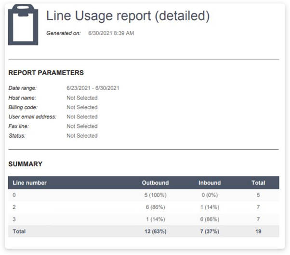290x255 pixels.
Task: Click the Status Not Selected value
Action: 82,136
